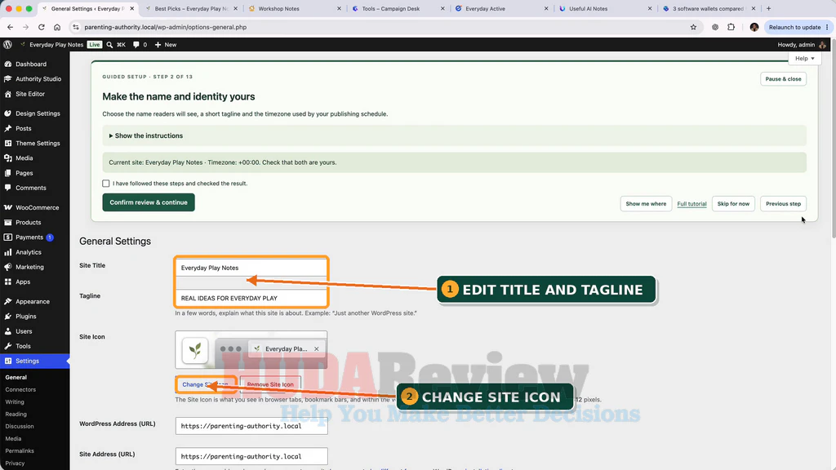Viewport: 836px width, 470px height.
Task: Click the Relaunch to update button
Action: point(798,27)
